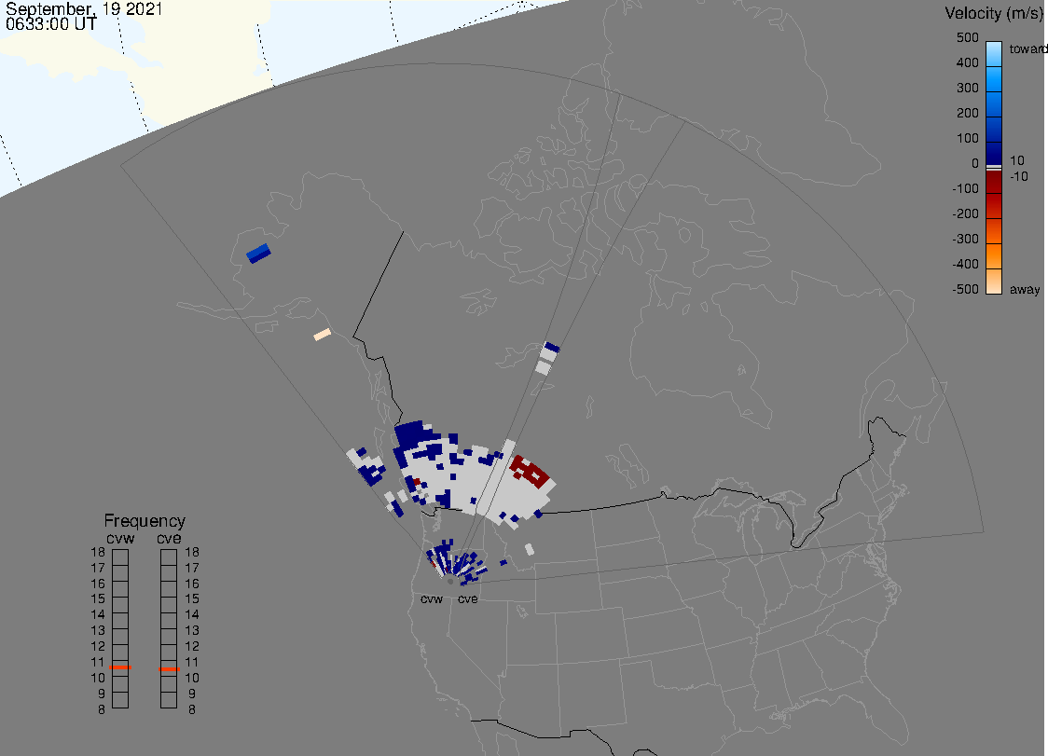Click the '18' label left of the cvw bar
Screen dimensions: 1048x756
pyautogui.click(x=98, y=552)
